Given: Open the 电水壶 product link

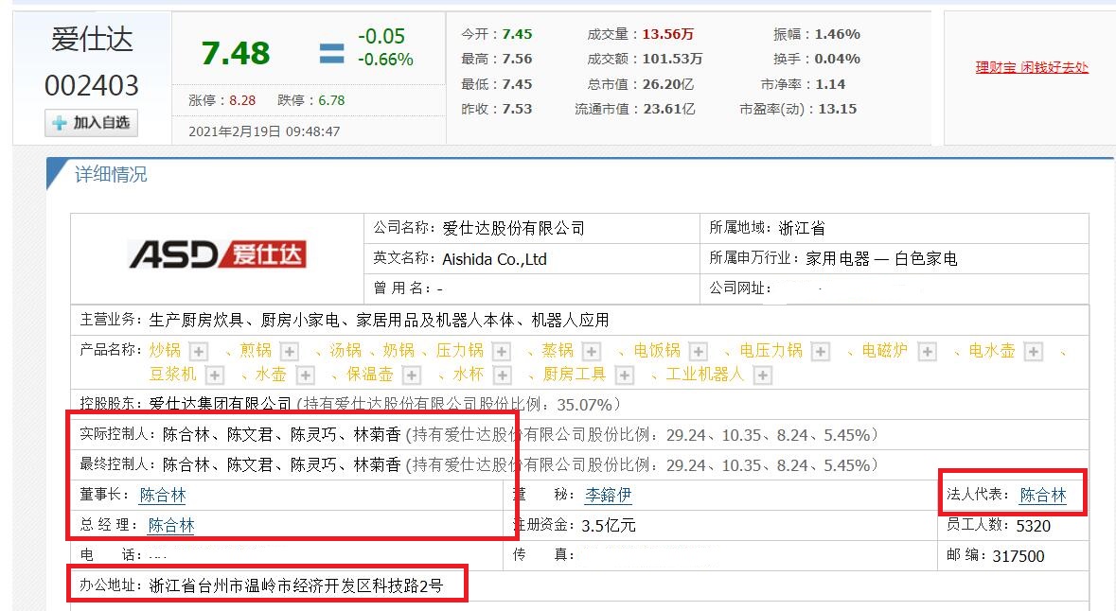Looking at the screenshot, I should (x=991, y=351).
